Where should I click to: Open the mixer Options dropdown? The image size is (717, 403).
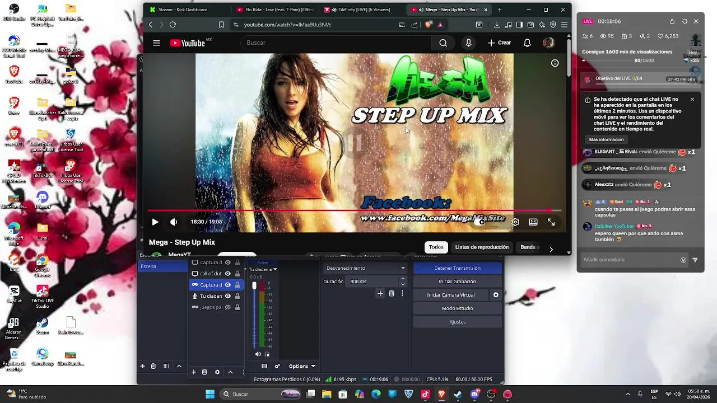[x=302, y=367]
